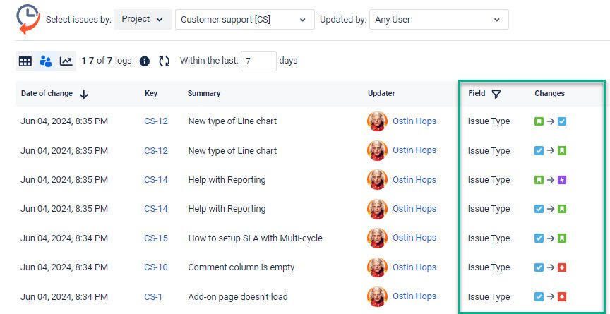Open the Any User updater dropdown
Image resolution: width=610 pixels, height=314 pixels.
point(439,20)
